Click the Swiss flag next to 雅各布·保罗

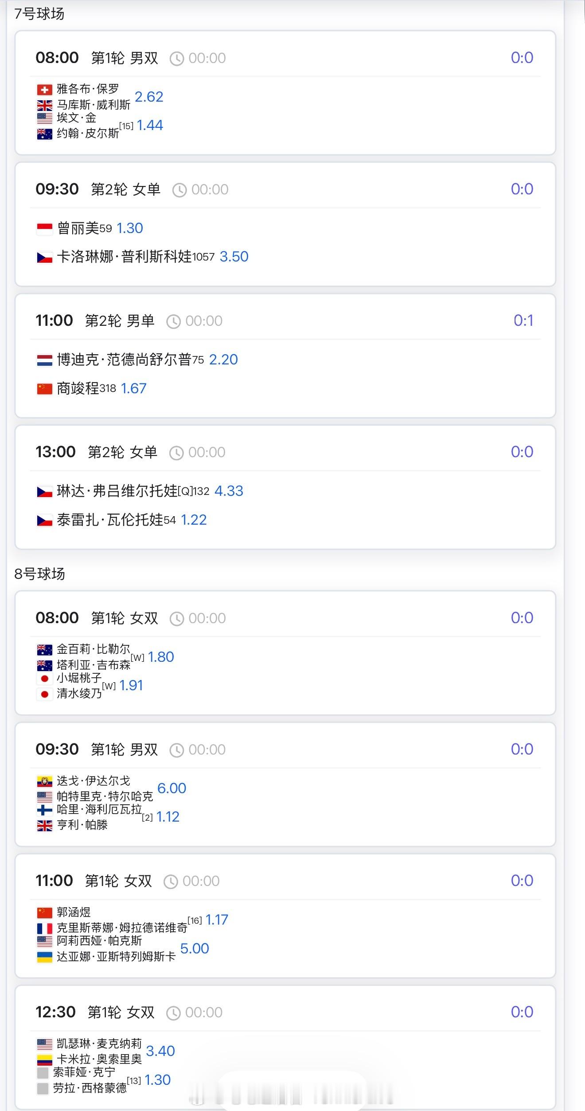click(44, 90)
